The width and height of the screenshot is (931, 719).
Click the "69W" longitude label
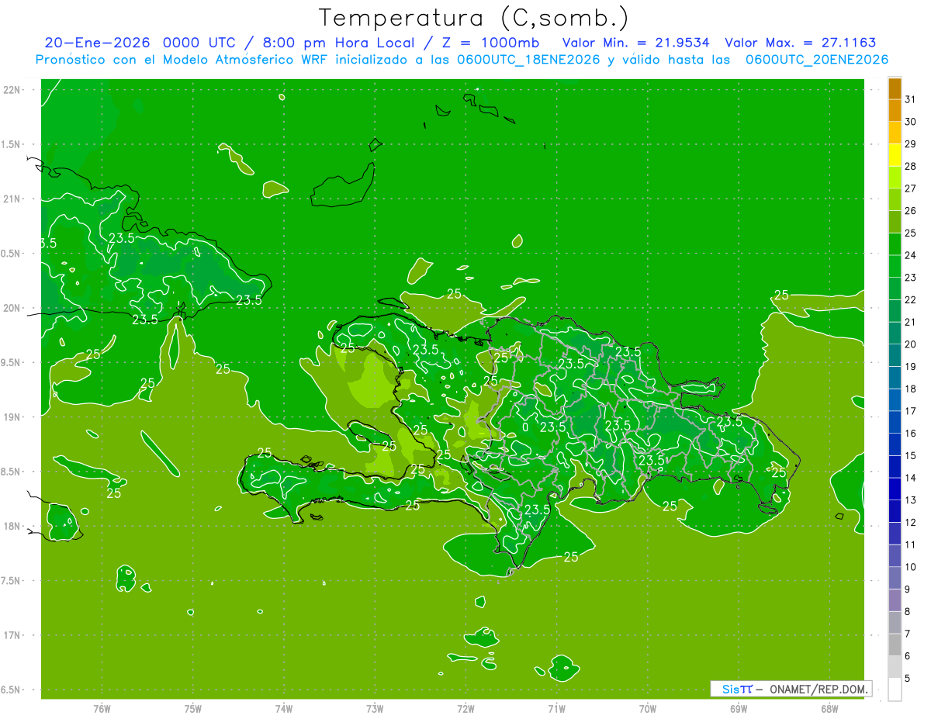[739, 709]
